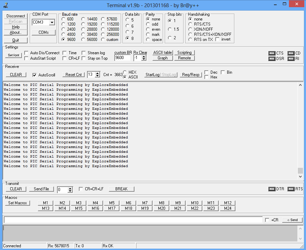306x250 pixels.
Task: Decrease the Reset Cnt number spinner
Action: (98, 76)
